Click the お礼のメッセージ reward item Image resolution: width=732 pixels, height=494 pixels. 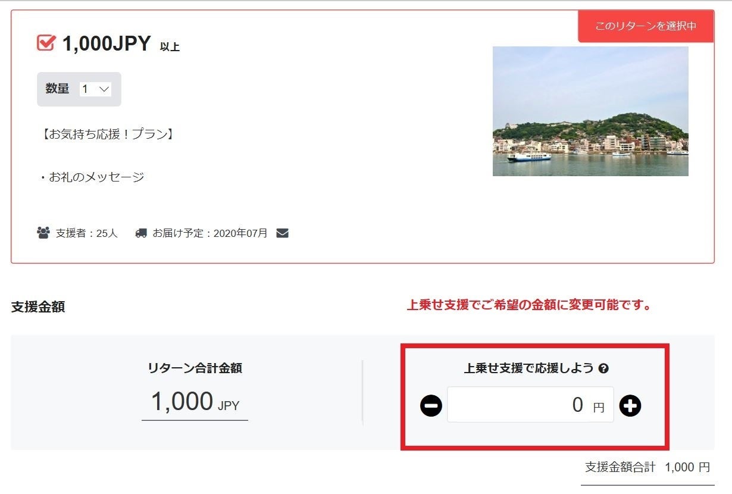click(92, 177)
